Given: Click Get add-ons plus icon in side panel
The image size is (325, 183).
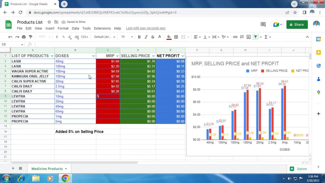Looking at the screenshot, I should click(318, 114).
